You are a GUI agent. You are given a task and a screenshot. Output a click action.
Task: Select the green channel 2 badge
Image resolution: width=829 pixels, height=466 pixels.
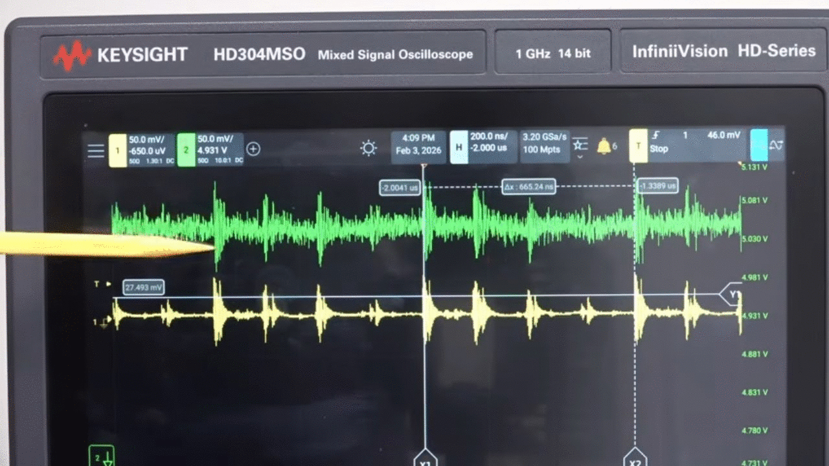click(x=186, y=150)
